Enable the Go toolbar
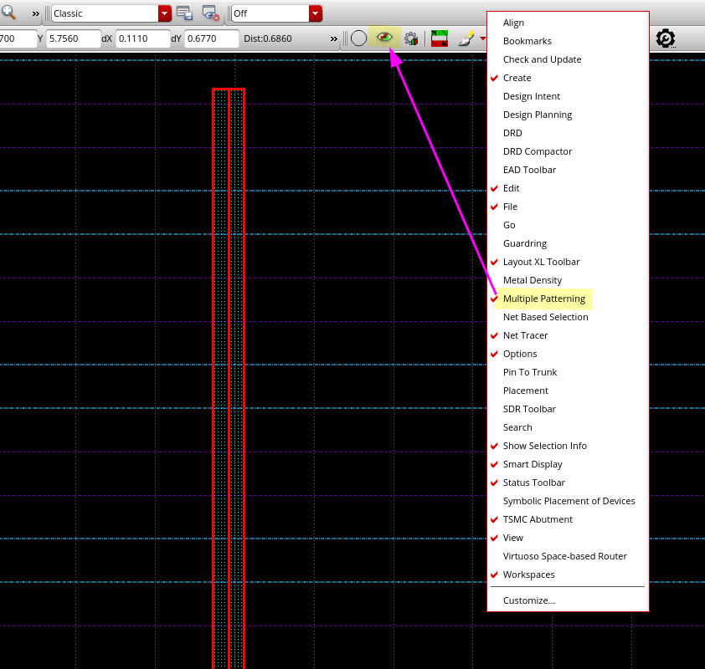The height and width of the screenshot is (669, 705). pyautogui.click(x=509, y=225)
